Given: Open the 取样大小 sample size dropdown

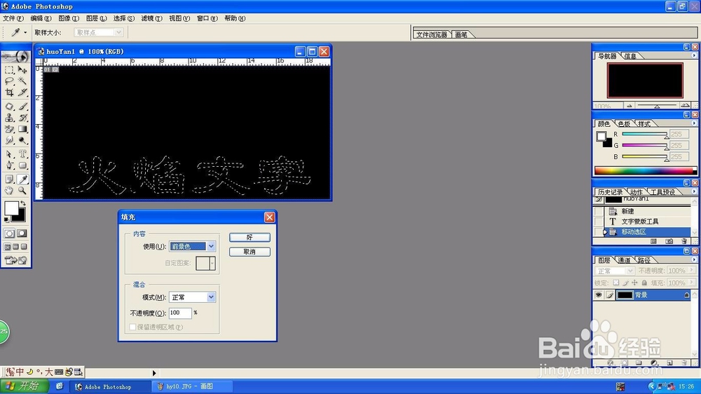Looking at the screenshot, I should [98, 33].
